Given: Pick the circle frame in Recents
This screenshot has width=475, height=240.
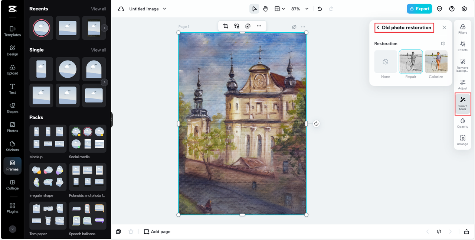Looking at the screenshot, I should click(x=41, y=28).
